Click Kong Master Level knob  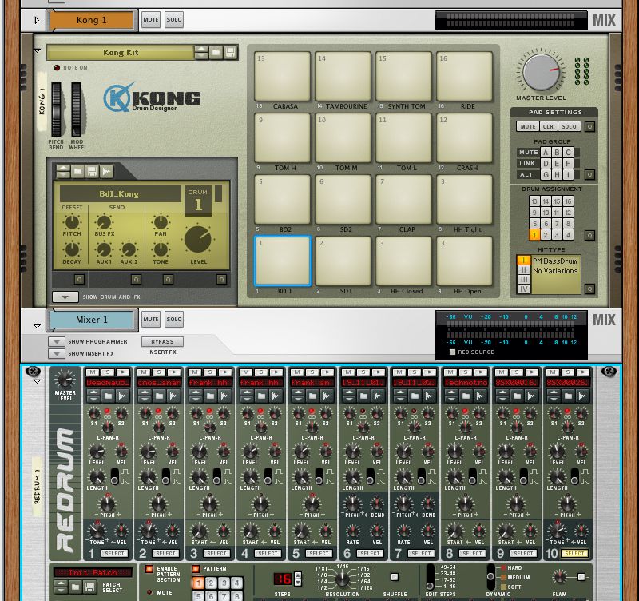pyautogui.click(x=542, y=72)
